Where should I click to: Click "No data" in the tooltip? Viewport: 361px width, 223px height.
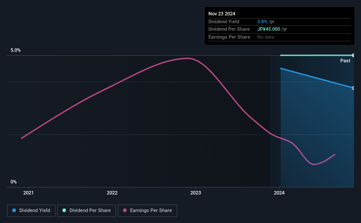[266, 37]
